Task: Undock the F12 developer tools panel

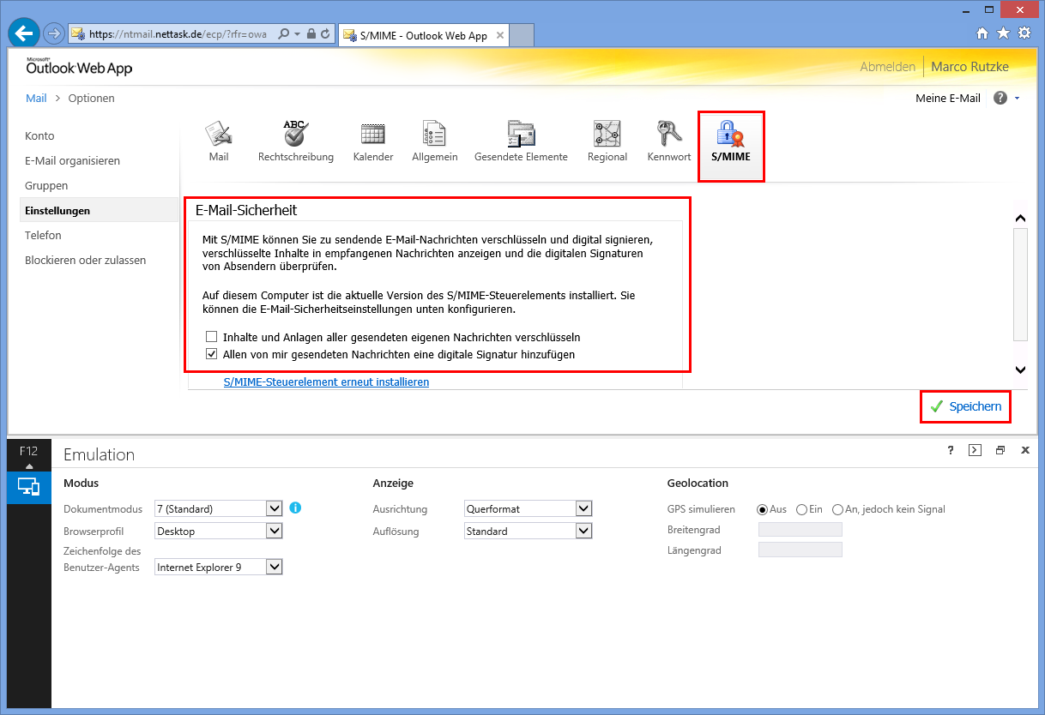Action: [x=1000, y=451]
